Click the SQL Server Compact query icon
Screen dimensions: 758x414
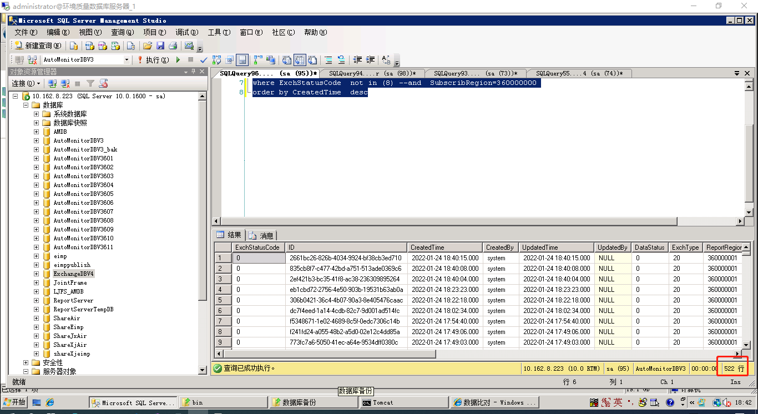131,46
